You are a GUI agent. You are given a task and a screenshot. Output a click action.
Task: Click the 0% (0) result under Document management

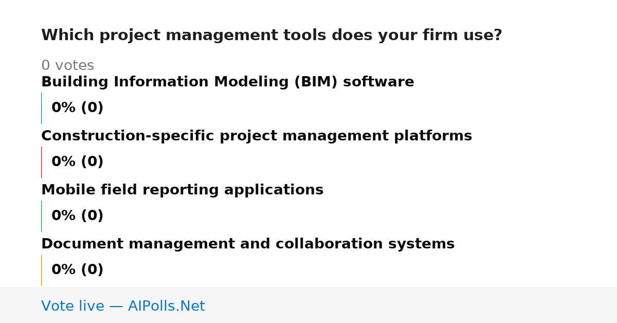(x=77, y=270)
